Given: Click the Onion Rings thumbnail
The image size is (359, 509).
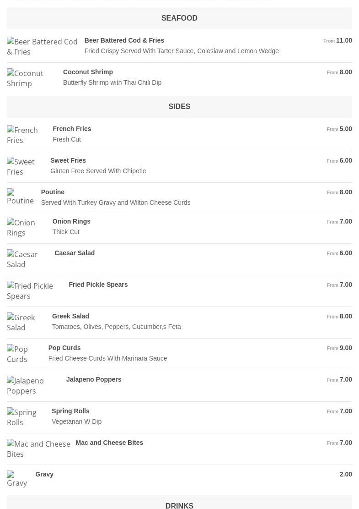Looking at the screenshot, I should pyautogui.click(x=26, y=228).
